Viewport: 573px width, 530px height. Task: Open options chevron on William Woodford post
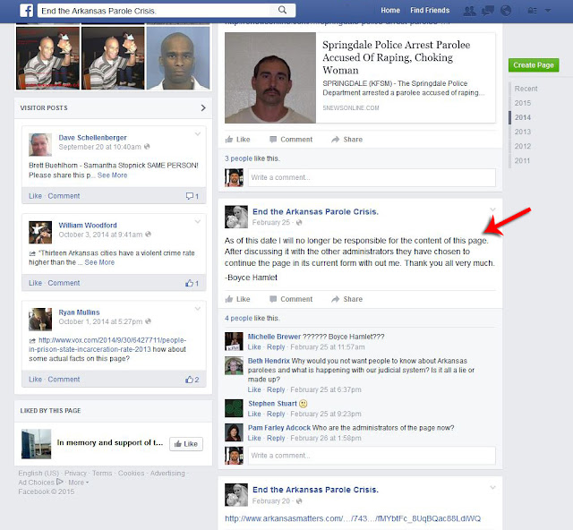click(198, 221)
